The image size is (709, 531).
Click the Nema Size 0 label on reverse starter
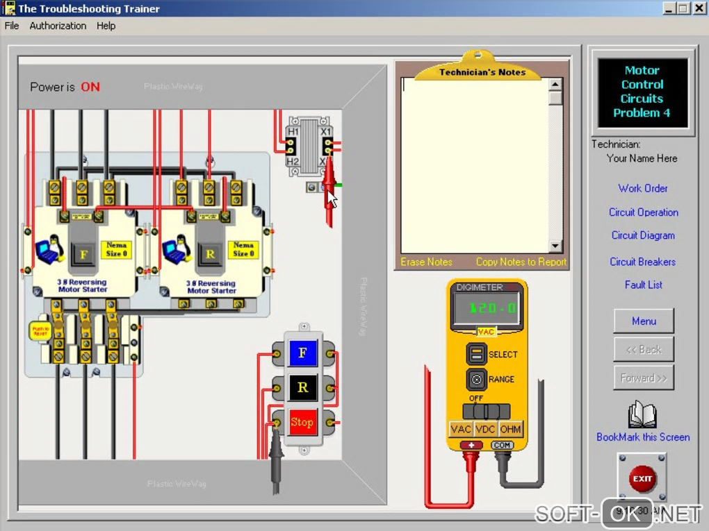pyautogui.click(x=243, y=249)
